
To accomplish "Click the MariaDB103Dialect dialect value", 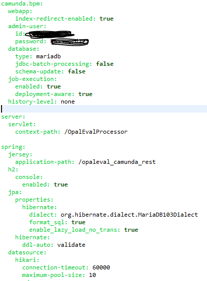I will (129, 215).
